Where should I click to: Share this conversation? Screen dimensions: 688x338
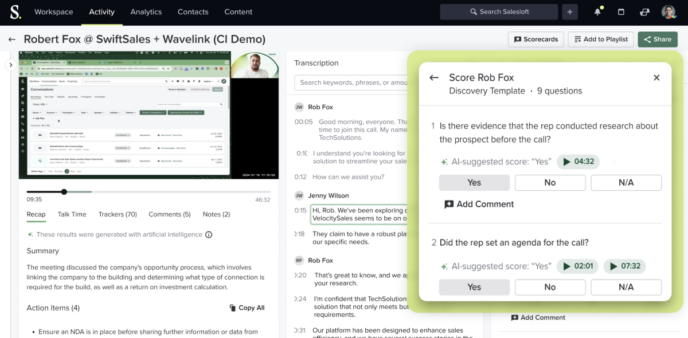tap(658, 40)
